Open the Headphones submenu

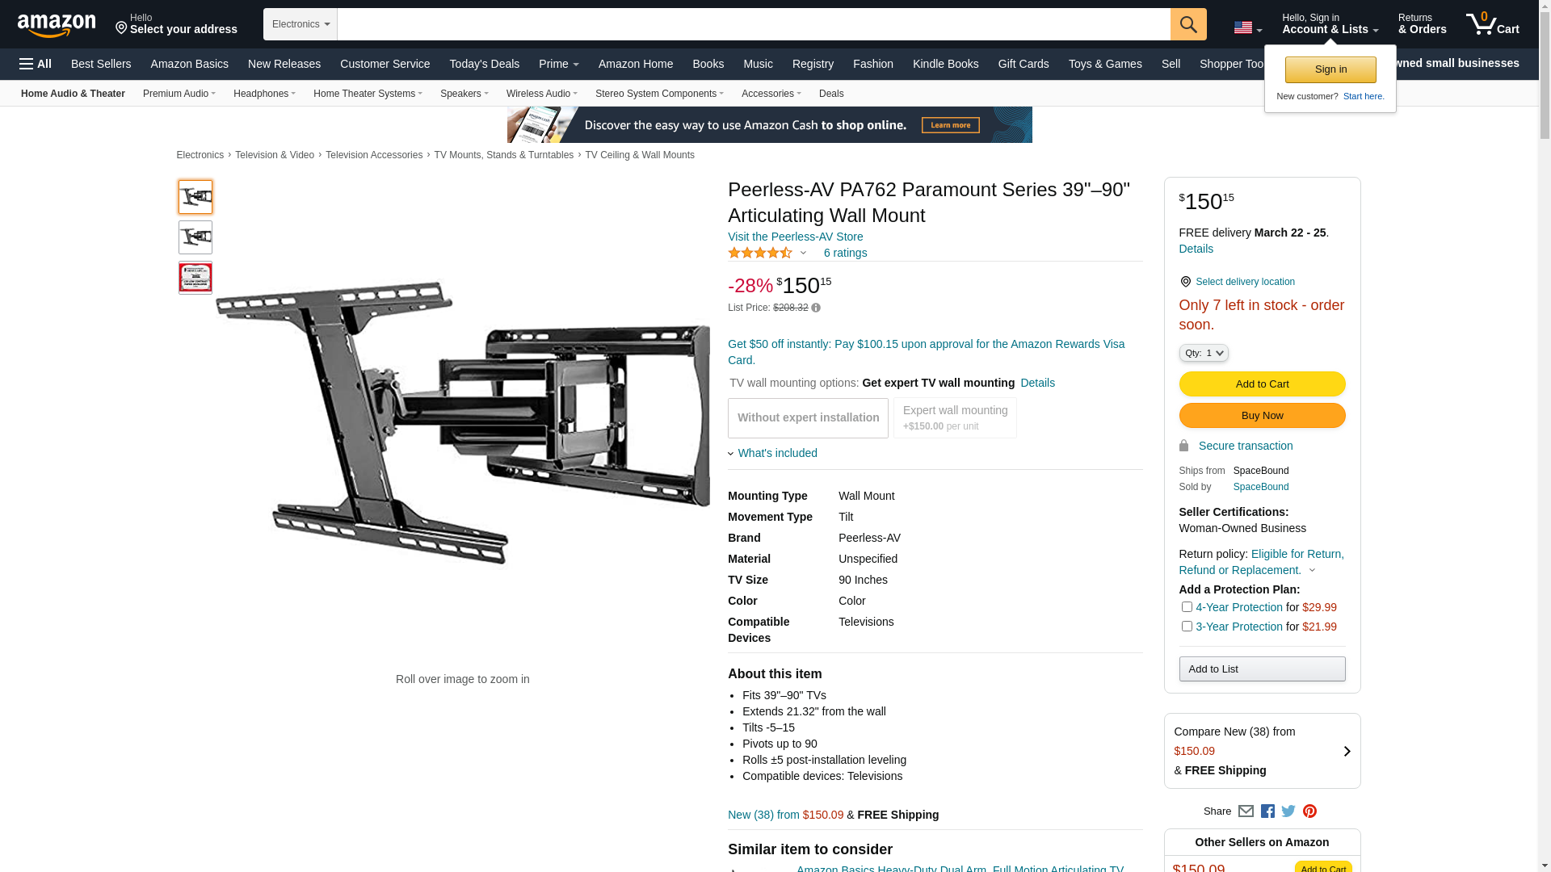tap(264, 94)
